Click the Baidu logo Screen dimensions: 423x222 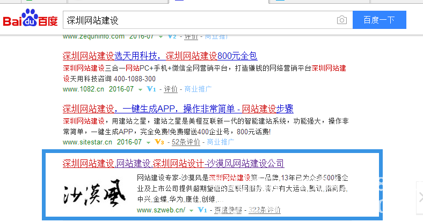pyautogui.click(x=30, y=18)
